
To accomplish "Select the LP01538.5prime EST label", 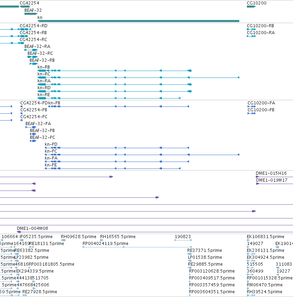I will [x=205, y=257].
